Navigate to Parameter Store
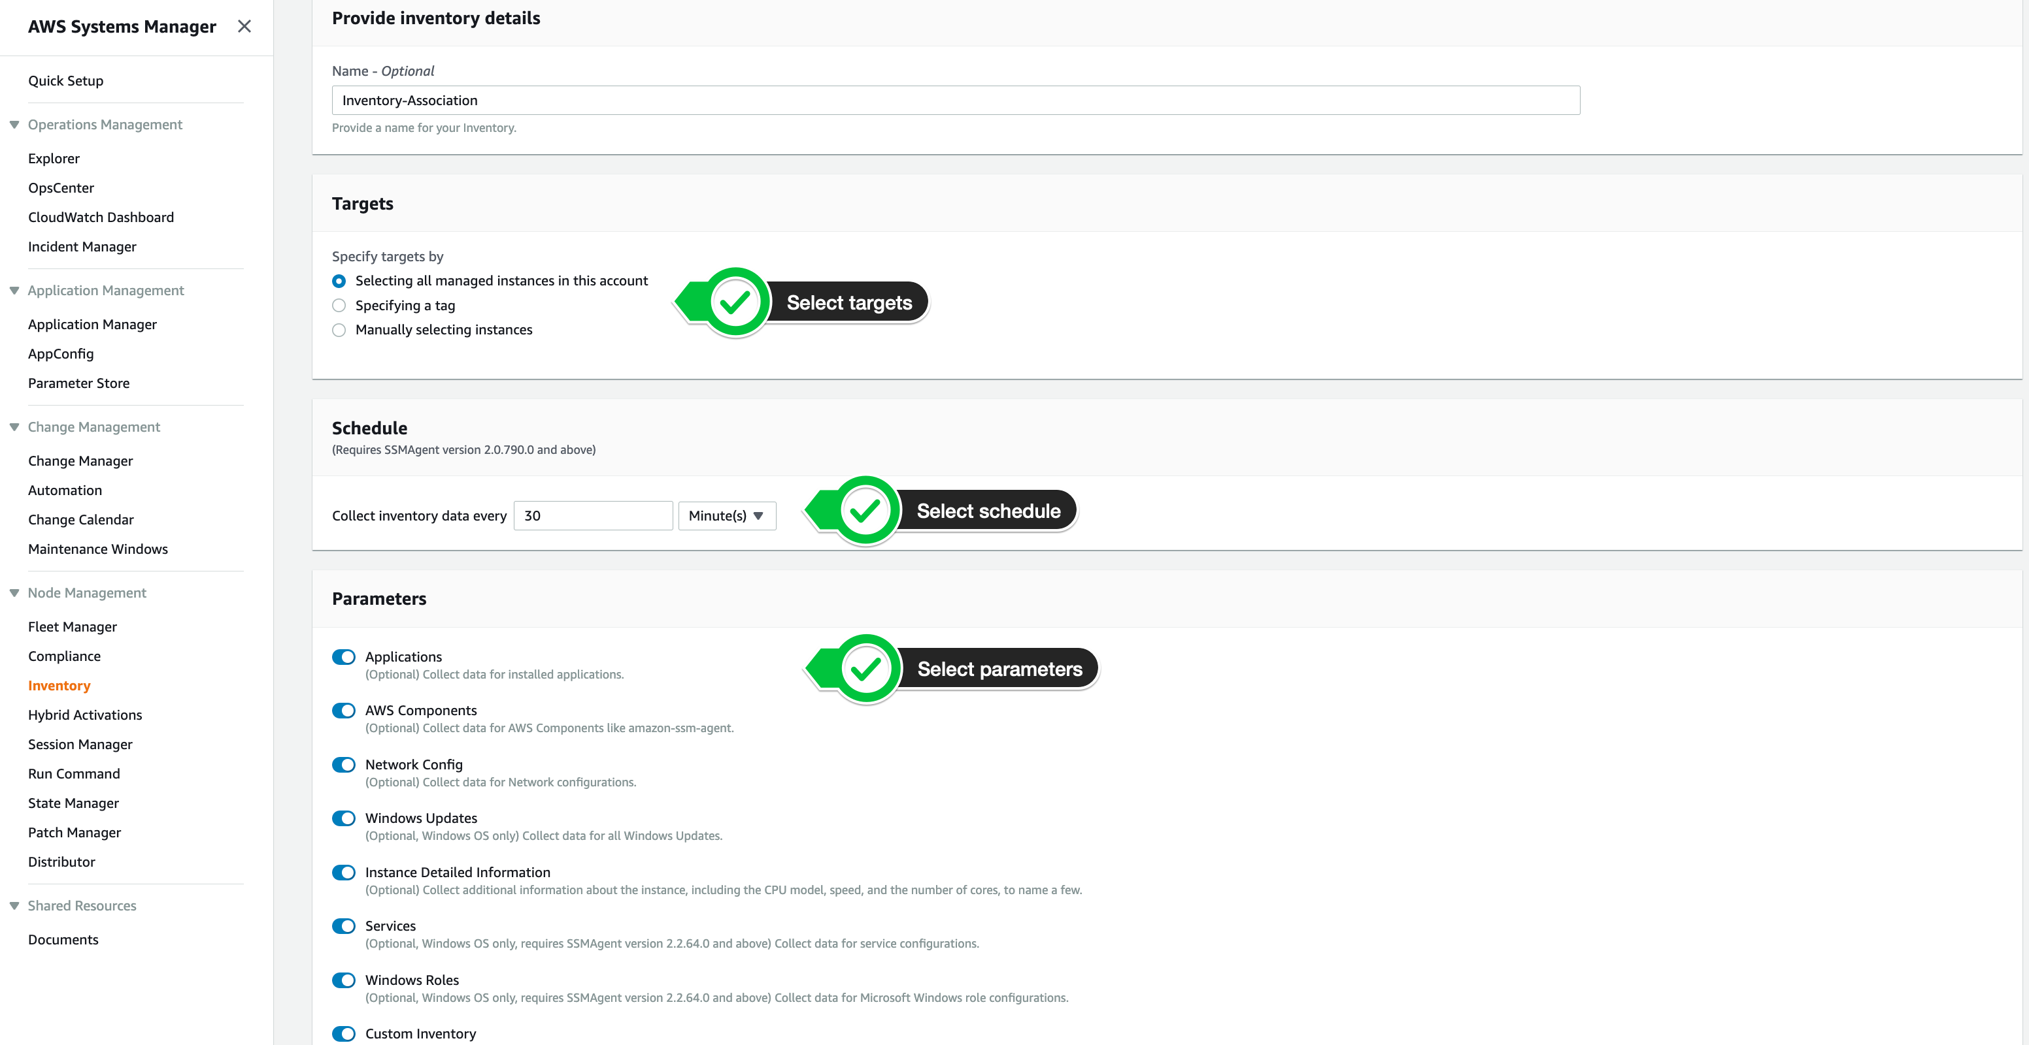 (78, 383)
